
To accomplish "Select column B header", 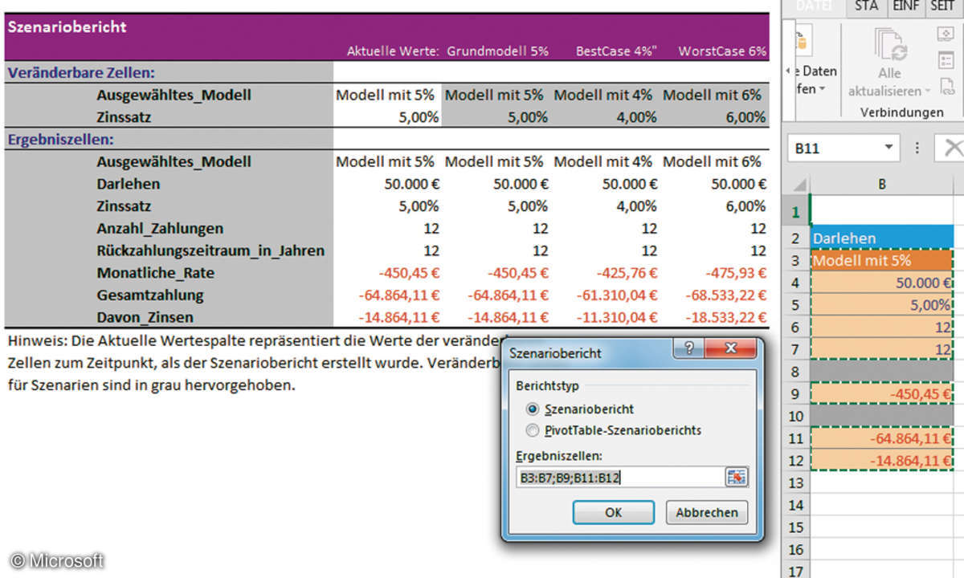I will point(881,184).
